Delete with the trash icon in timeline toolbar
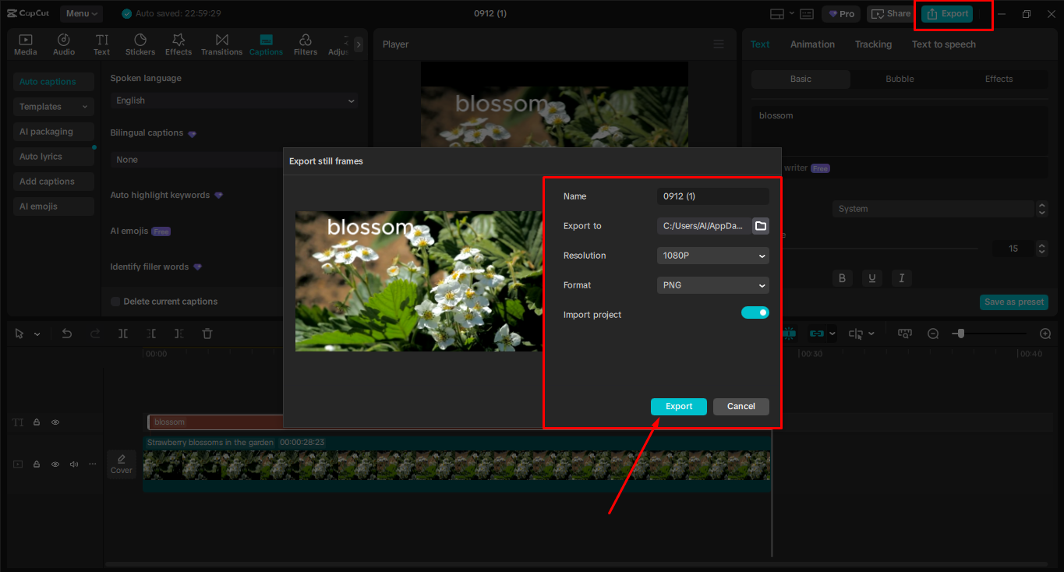This screenshot has height=572, width=1064. point(207,334)
